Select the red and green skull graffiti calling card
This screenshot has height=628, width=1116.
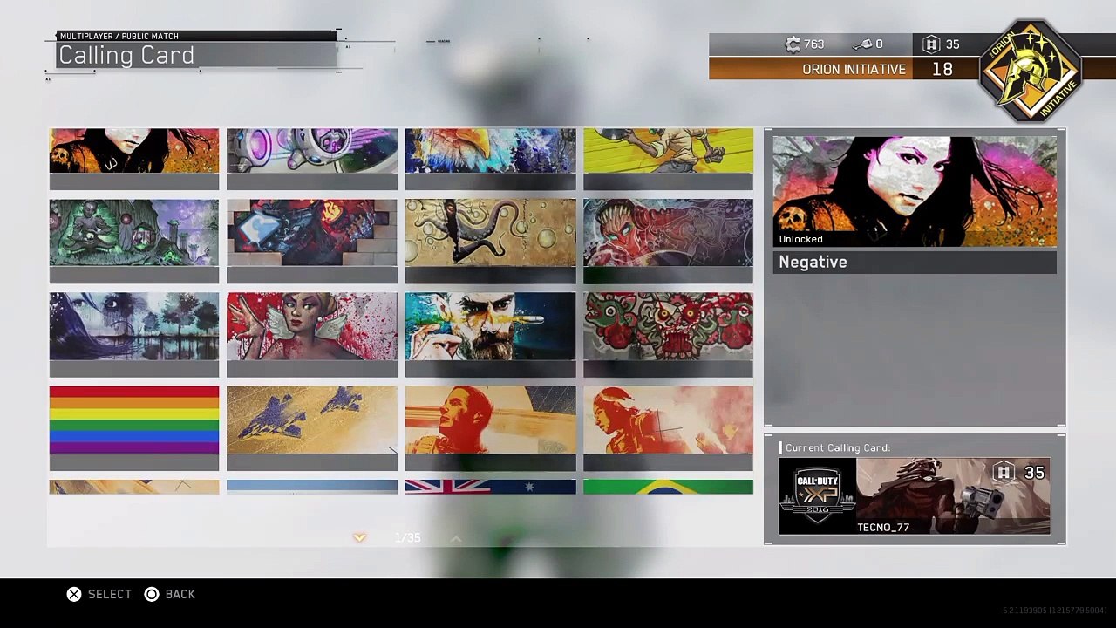tap(668, 335)
